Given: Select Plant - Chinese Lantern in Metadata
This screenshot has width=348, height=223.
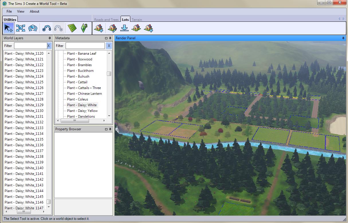Looking at the screenshot, I should [84, 94].
